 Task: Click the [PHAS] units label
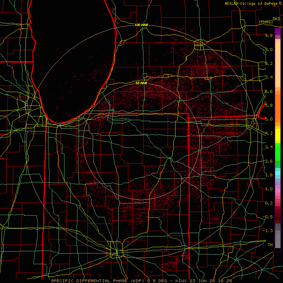click(266, 22)
